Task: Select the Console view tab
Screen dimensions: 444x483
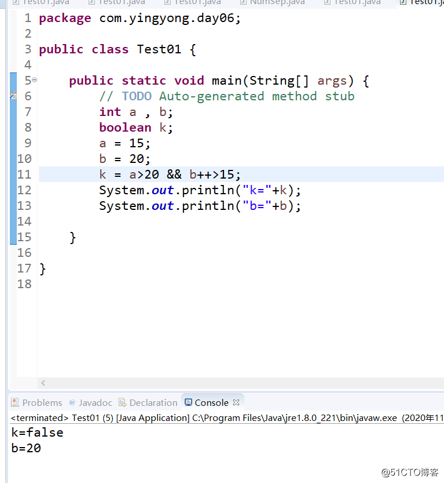Action: 211,402
